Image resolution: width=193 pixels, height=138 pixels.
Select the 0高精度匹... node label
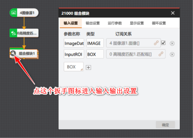tap(27, 33)
